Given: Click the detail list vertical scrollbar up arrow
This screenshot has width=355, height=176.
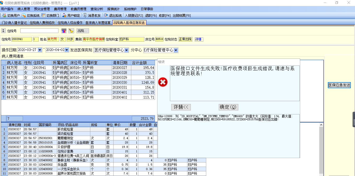Looking at the screenshot, I should tap(321, 125).
